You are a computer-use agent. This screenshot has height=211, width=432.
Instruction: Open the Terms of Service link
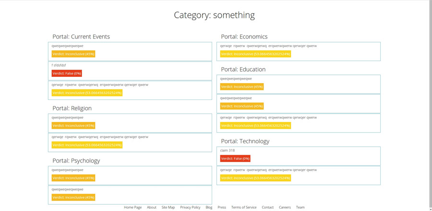click(x=244, y=207)
